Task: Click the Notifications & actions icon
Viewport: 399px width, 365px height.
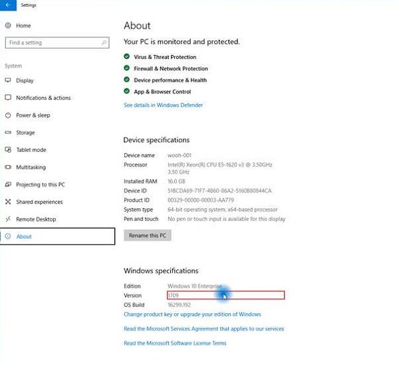Action: tap(8, 98)
